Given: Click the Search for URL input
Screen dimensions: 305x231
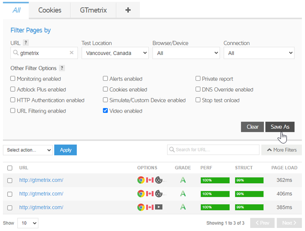Looking at the screenshot, I should [213, 150].
